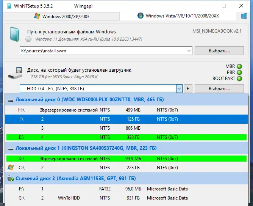This screenshot has width=253, height=206.
Task: Select H:\ 499 МБ reserved partition row
Action: (126, 110)
